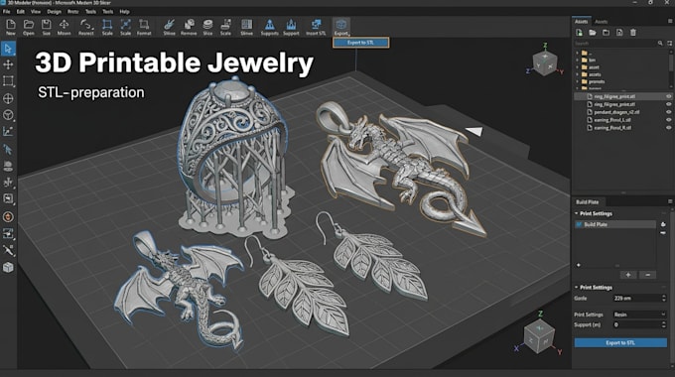The image size is (675, 377).
Task: Click blue Export to STL button in side panel
Action: (x=620, y=342)
